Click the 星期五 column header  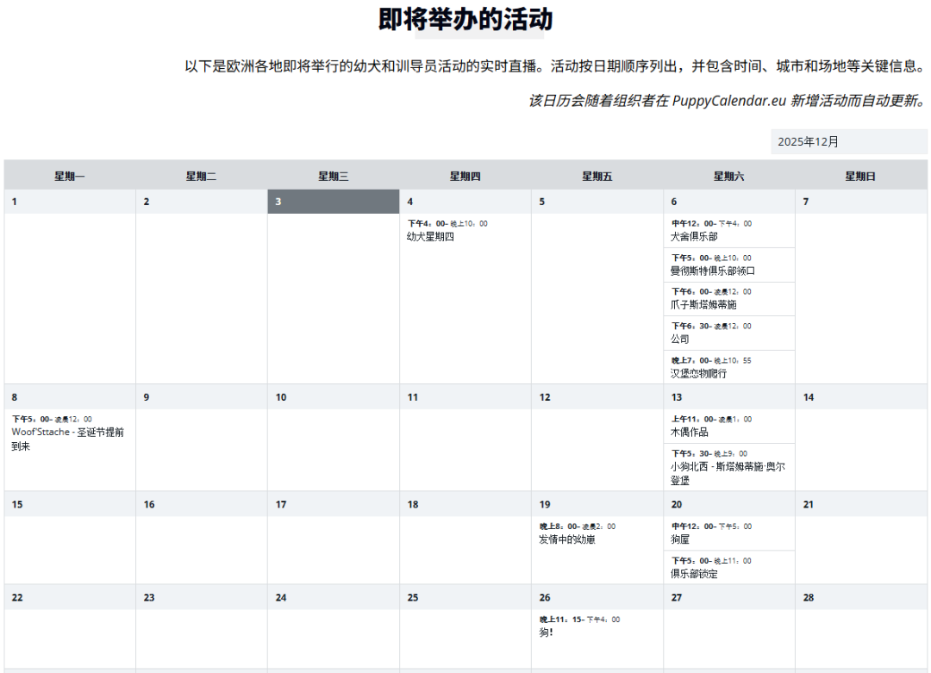point(597,177)
